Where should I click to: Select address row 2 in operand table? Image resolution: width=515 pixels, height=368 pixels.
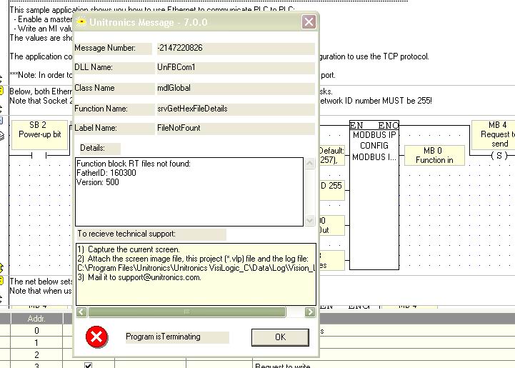pyautogui.click(x=36, y=355)
